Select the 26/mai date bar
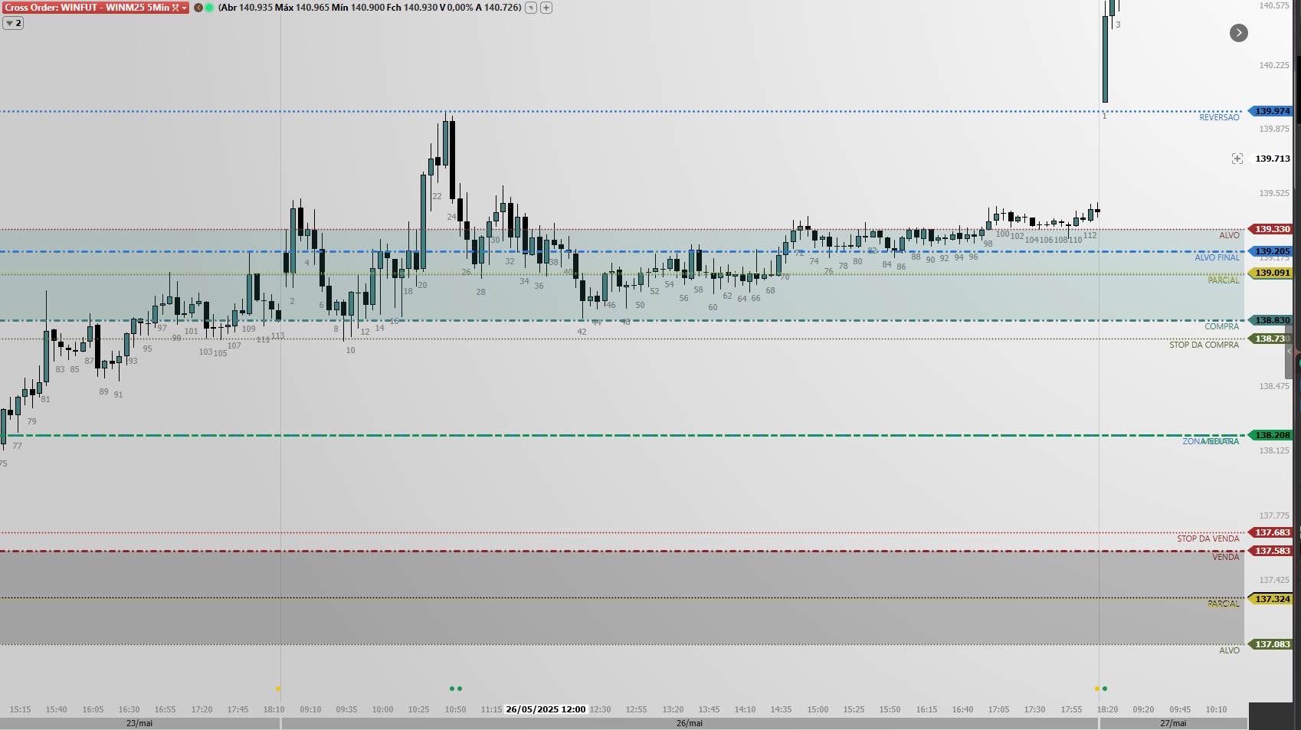1301x730 pixels. click(690, 723)
